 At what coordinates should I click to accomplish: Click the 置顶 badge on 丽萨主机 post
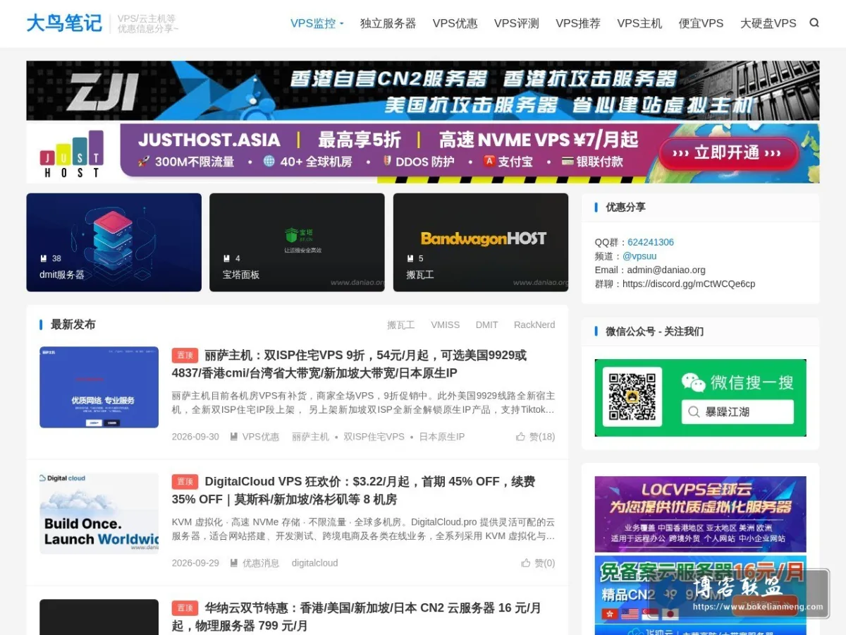coord(185,355)
